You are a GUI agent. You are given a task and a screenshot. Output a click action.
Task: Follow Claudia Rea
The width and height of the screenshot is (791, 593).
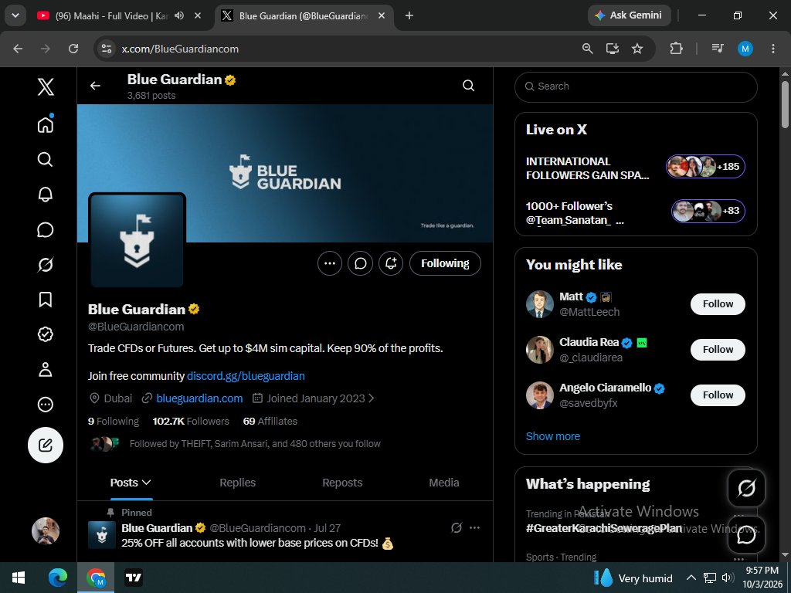tap(718, 350)
